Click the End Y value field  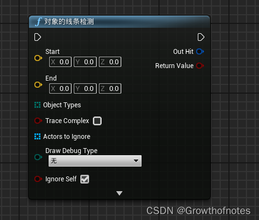point(85,89)
